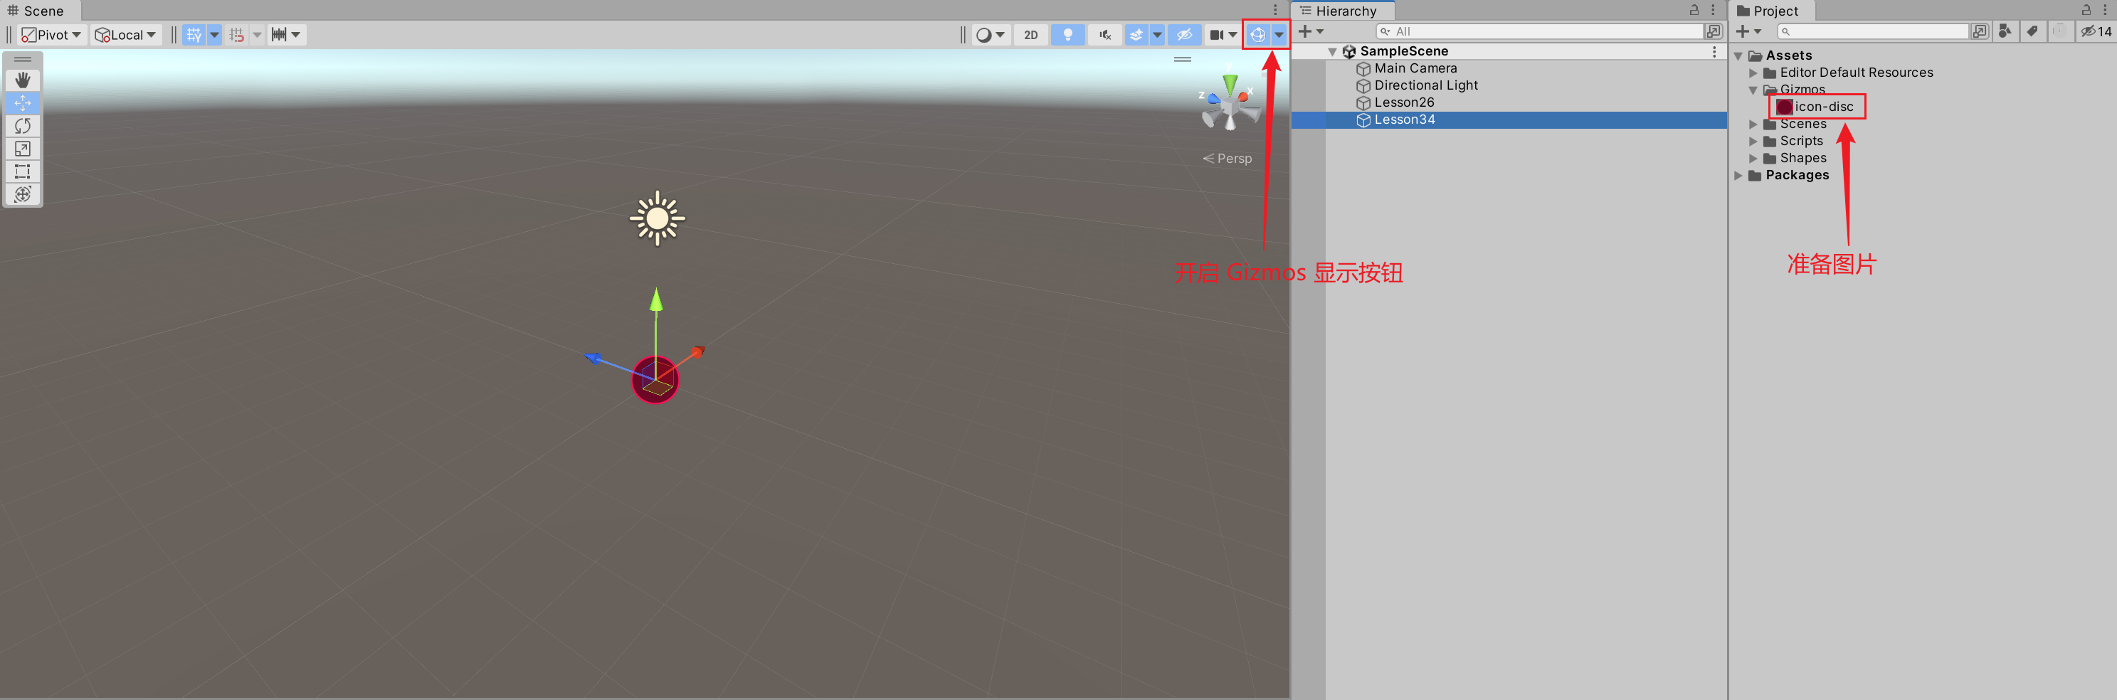This screenshot has height=700, width=2117.
Task: Open SampleScene options kebab menu
Action: 1714,52
